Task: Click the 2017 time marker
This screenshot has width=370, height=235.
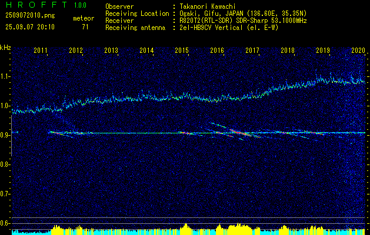Action: coord(252,50)
